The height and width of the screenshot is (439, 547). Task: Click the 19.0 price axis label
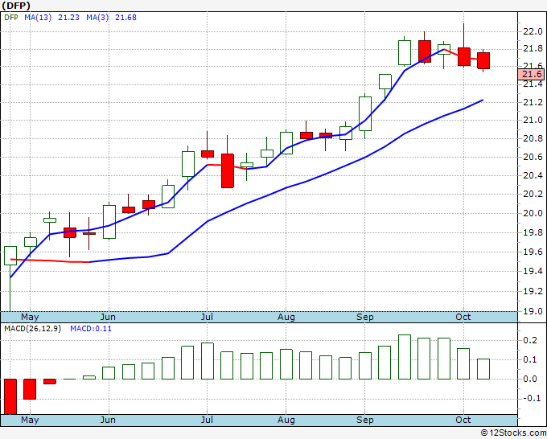click(533, 311)
